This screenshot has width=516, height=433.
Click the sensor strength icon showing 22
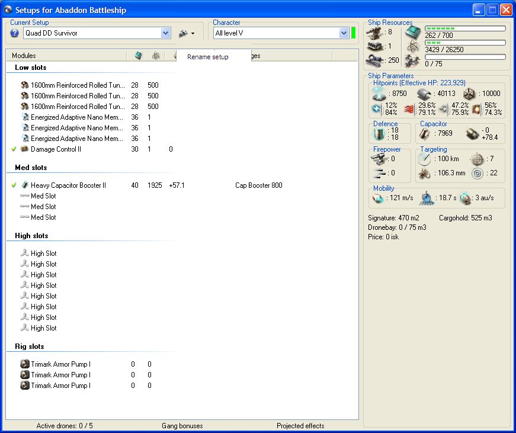[477, 174]
